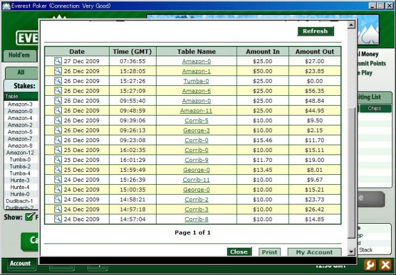Screen dimensions: 396x275
Task: Close the history dialog
Action: pyautogui.click(x=239, y=252)
